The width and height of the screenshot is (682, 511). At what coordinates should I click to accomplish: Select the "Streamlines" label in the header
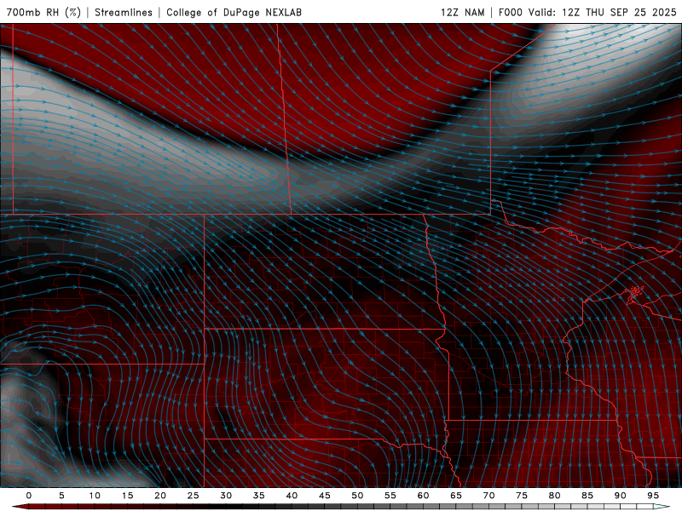tap(124, 12)
